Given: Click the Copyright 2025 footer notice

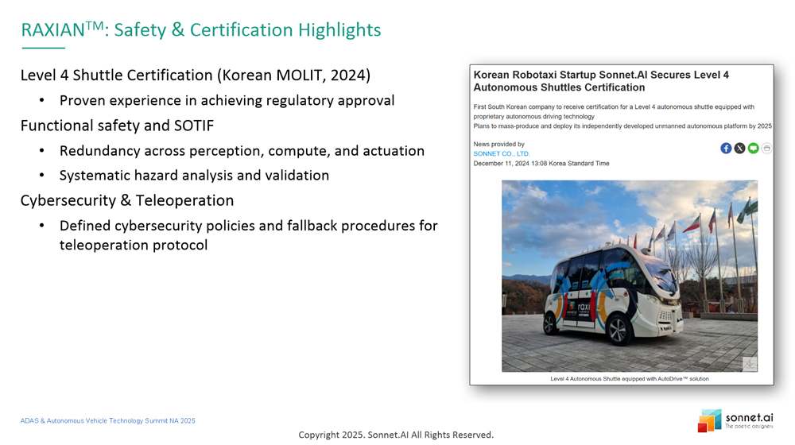Looking at the screenshot, I should point(396,435).
